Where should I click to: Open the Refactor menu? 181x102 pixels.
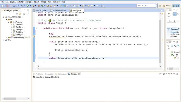point(20,2)
